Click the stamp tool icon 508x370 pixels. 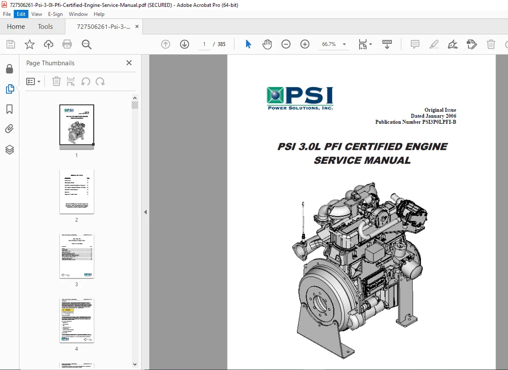[472, 44]
